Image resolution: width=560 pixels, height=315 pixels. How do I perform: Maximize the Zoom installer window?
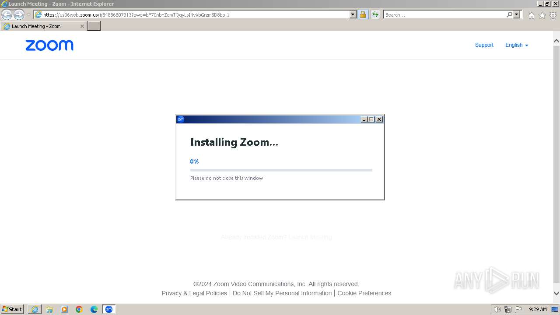coord(371,119)
